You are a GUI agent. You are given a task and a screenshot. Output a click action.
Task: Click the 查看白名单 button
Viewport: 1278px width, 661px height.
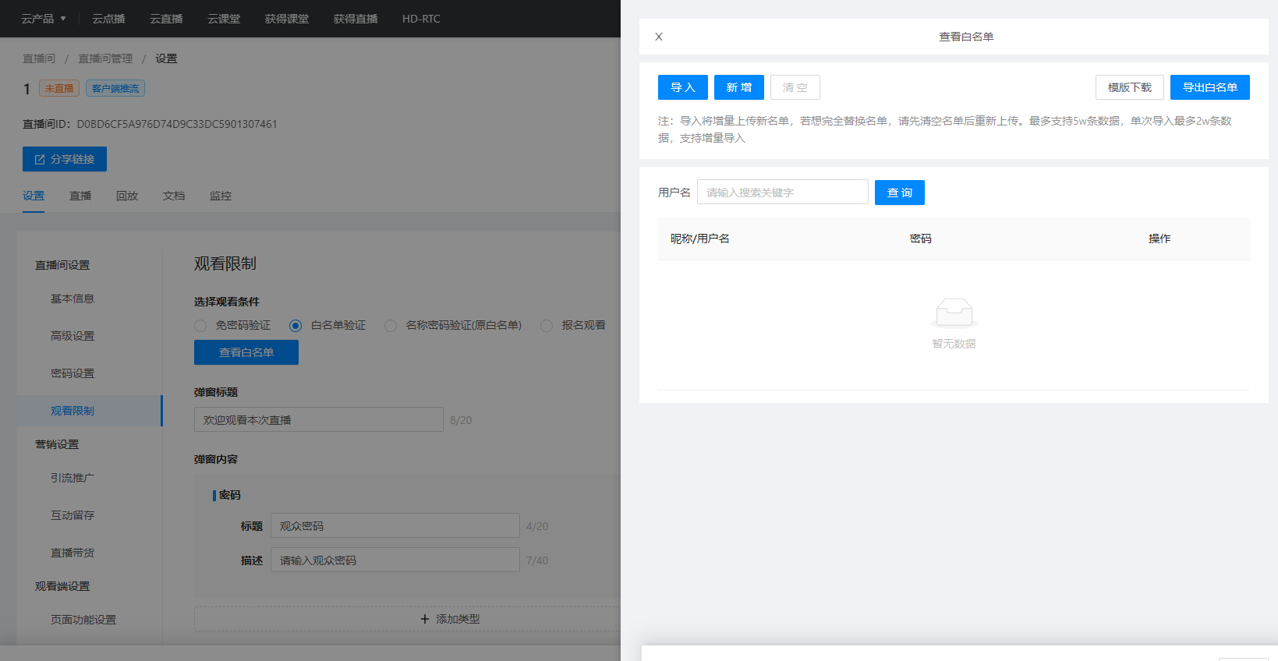click(246, 352)
